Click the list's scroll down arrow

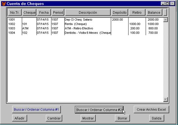(166, 99)
